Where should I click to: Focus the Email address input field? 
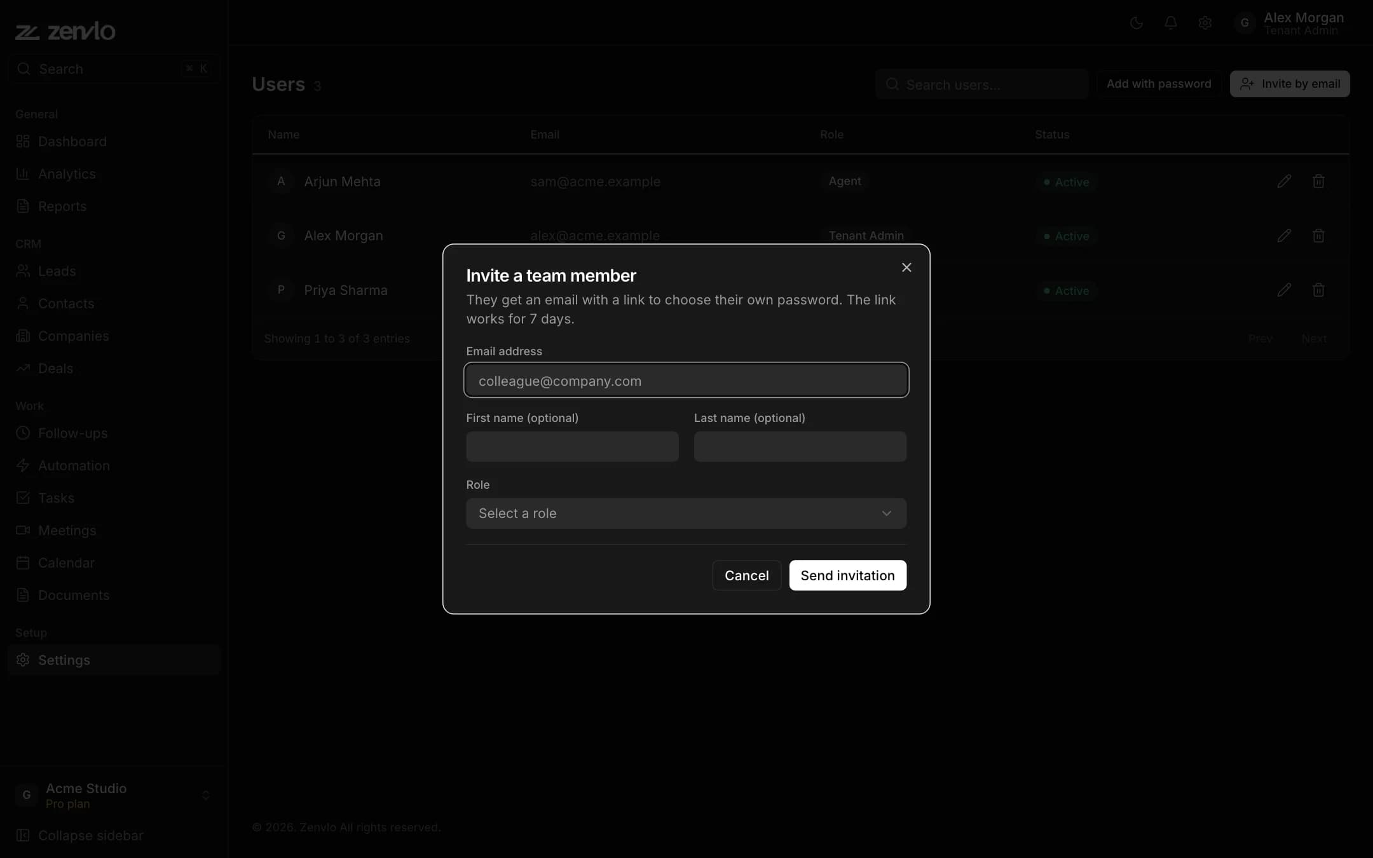tap(686, 380)
